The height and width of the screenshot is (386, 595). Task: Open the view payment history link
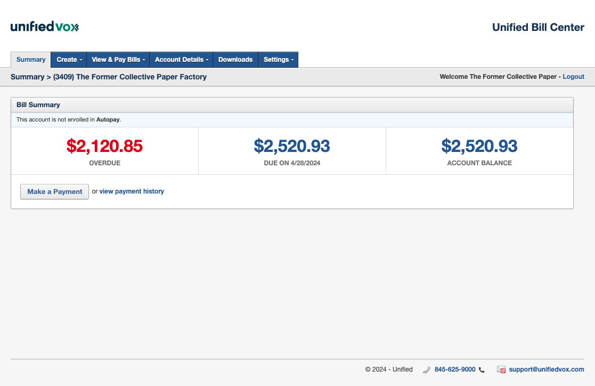point(132,191)
